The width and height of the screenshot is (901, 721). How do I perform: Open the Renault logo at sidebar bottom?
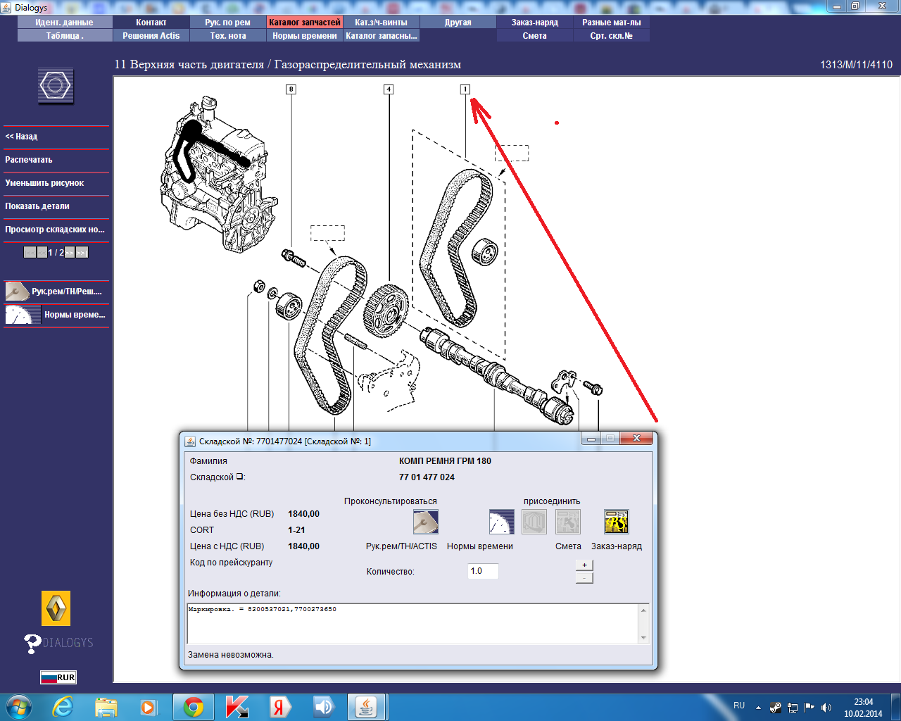pyautogui.click(x=56, y=608)
